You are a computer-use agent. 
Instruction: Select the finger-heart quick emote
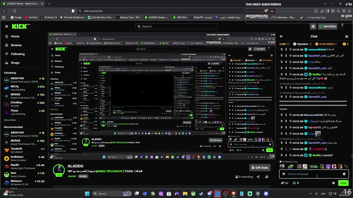tap(305, 166)
